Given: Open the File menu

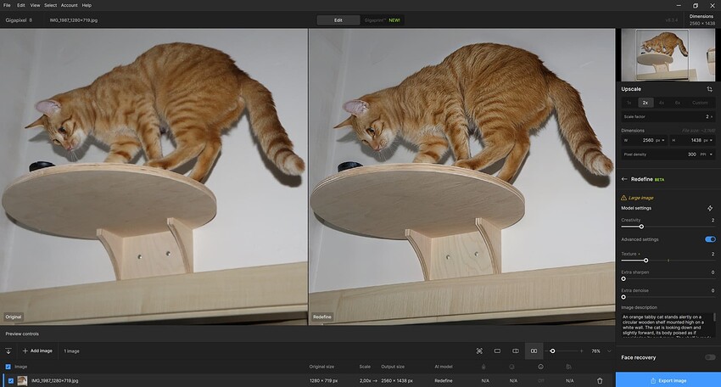Looking at the screenshot, I should coord(7,5).
